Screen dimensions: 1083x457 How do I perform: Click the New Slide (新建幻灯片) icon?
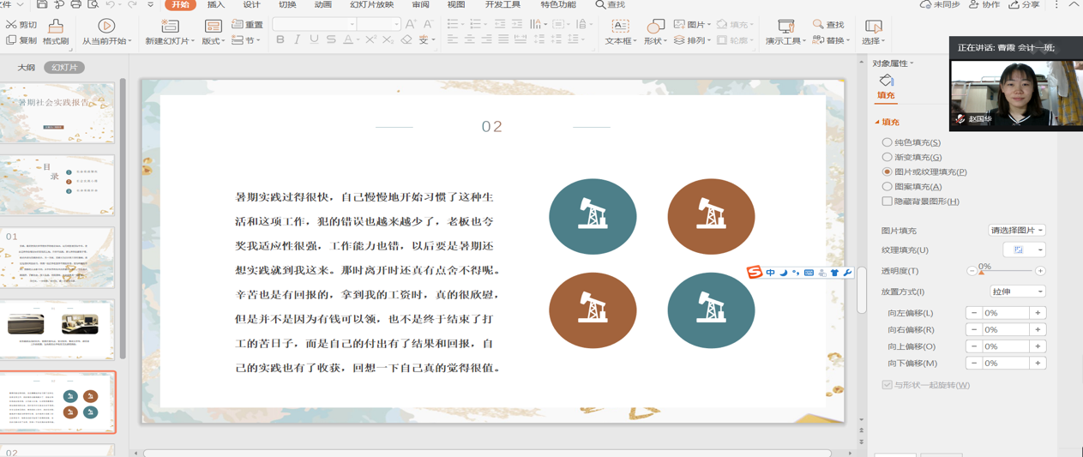click(x=170, y=27)
